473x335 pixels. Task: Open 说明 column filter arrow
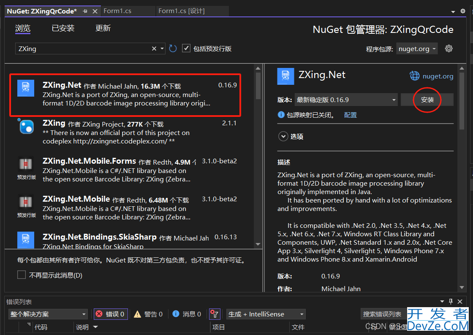coord(95,327)
